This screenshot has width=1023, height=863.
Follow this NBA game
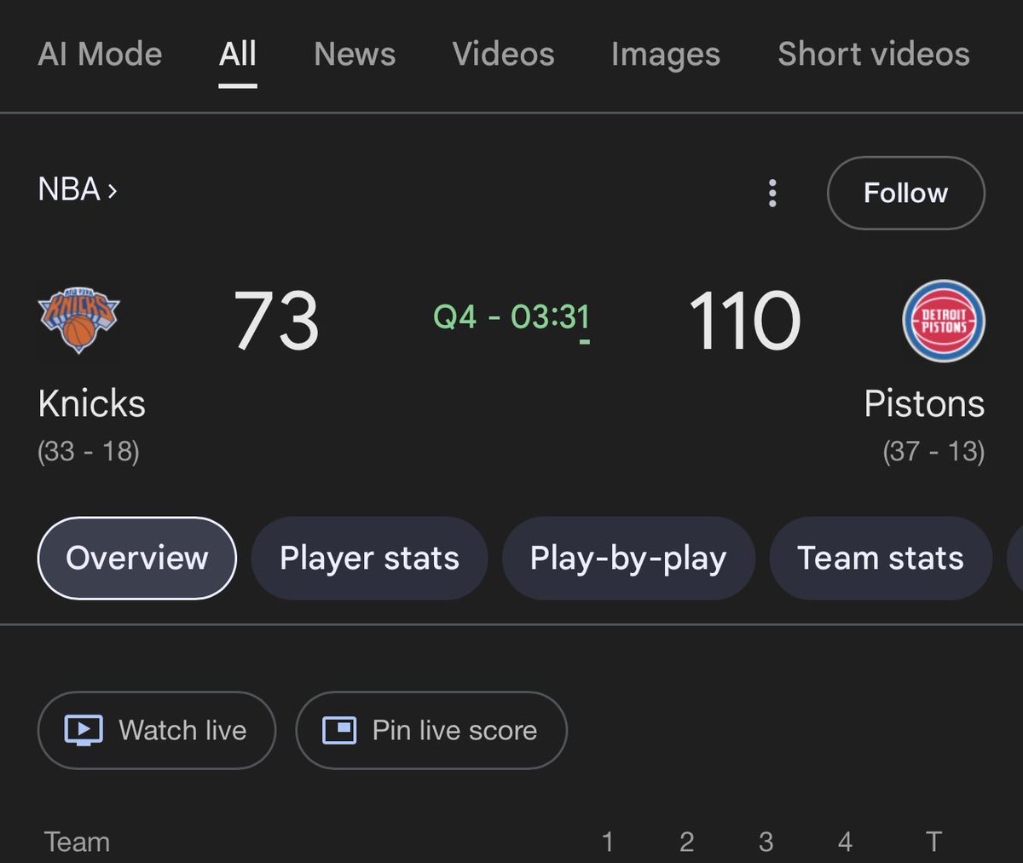pyautogui.click(x=905, y=193)
